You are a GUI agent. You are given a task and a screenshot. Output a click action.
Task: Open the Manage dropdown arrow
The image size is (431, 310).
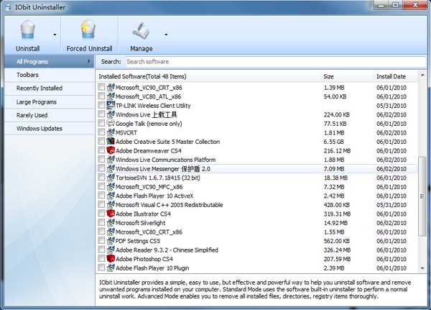166,35
